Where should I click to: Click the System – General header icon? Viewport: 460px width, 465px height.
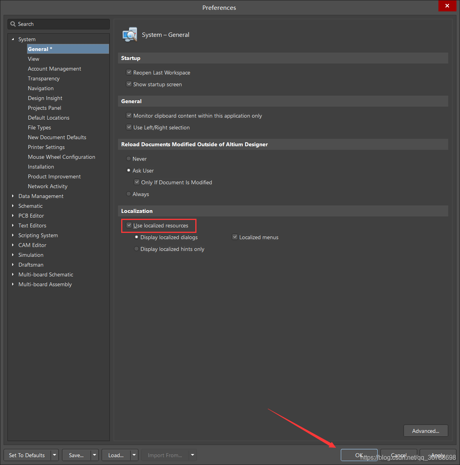point(130,35)
